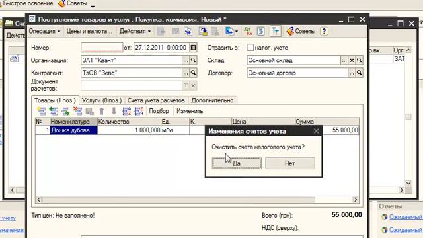Tick the налог. учете checkbox

[250, 48]
